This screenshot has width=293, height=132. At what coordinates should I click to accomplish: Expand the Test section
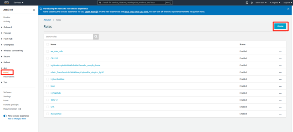(4, 82)
